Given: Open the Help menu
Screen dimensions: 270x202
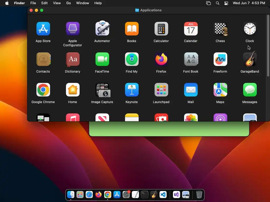Looking at the screenshot, I should 98,3.
